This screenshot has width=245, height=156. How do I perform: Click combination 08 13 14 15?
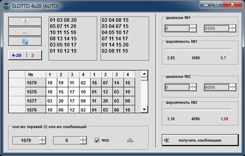pos(63,38)
